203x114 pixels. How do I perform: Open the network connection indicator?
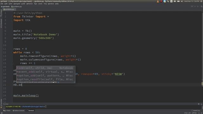coord(168,1)
